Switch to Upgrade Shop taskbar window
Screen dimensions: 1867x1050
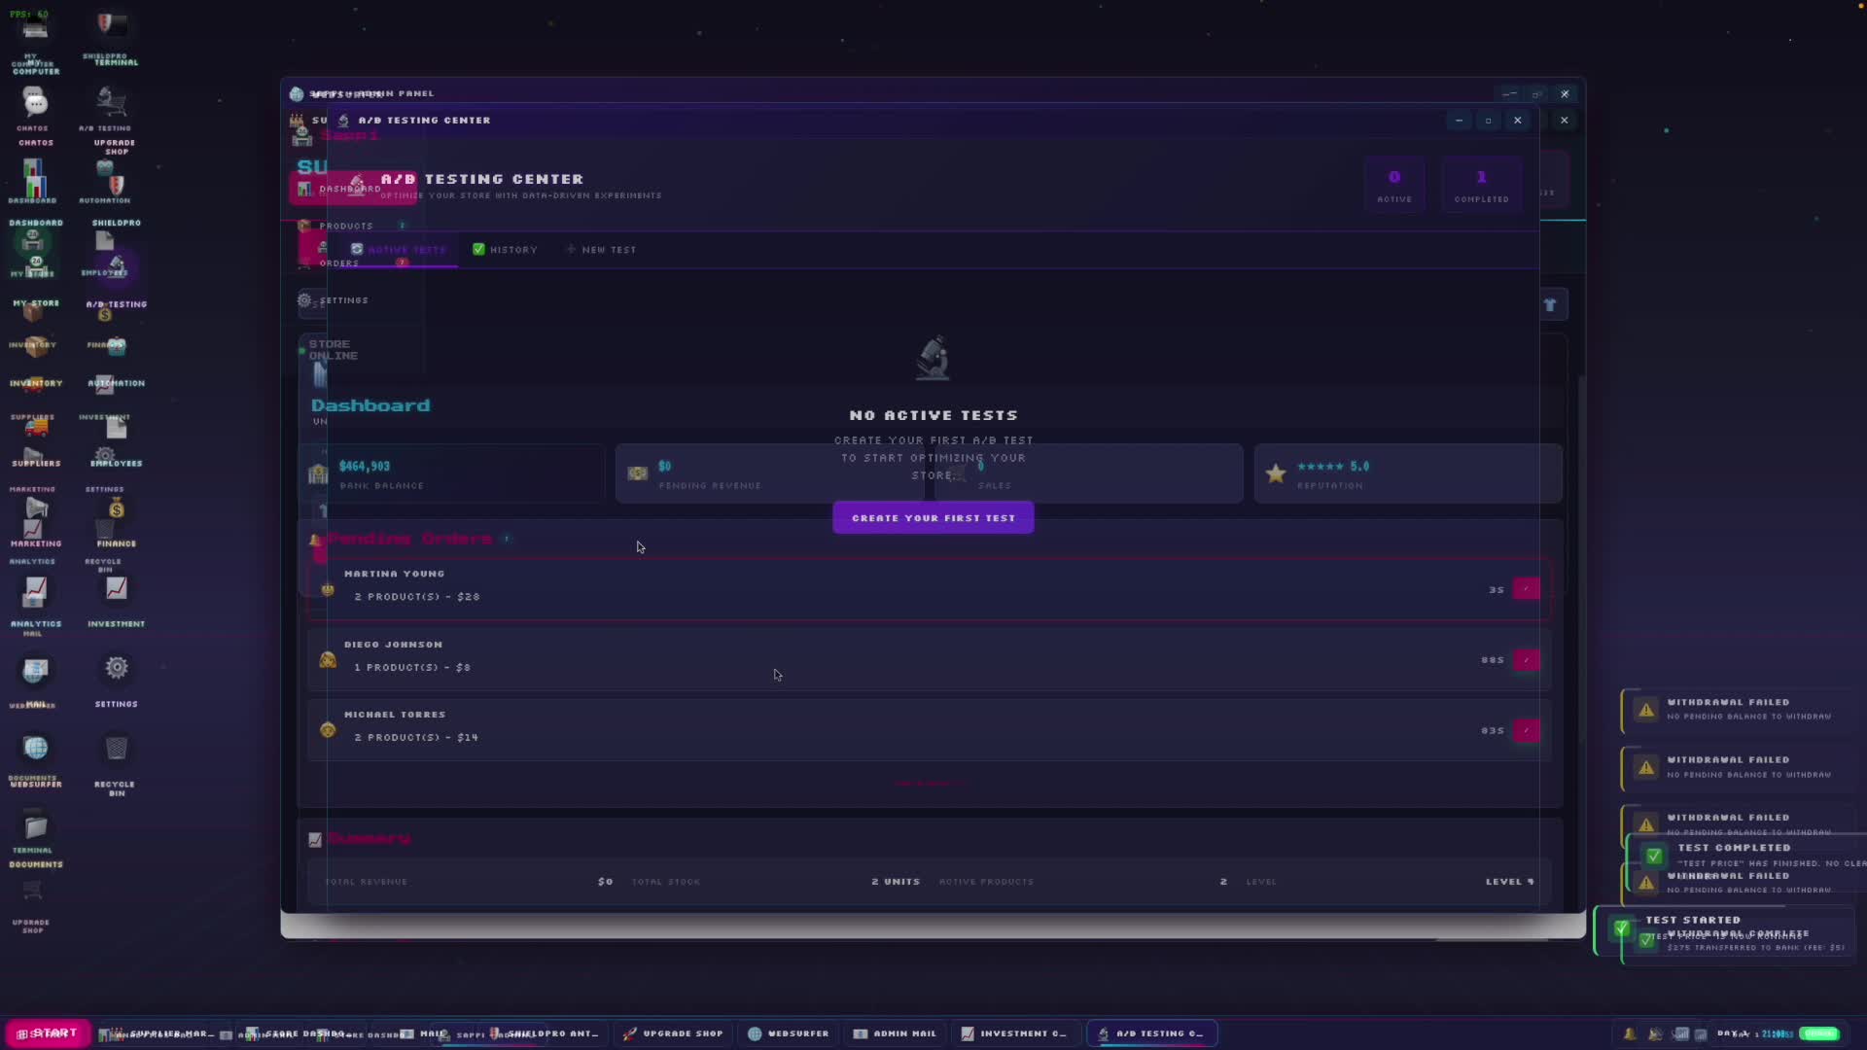pos(674,1033)
